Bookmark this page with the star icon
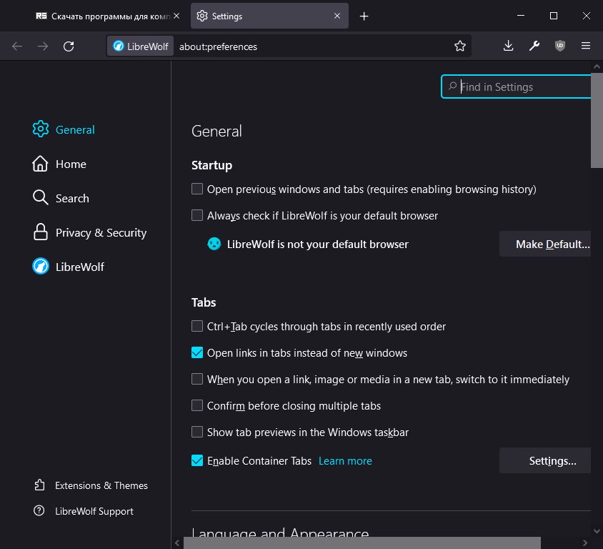This screenshot has height=549, width=603. pos(460,46)
